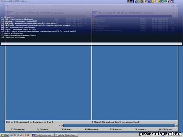Switch to Adobe Photoshop taskbar button
183x137 pixels.
tap(66, 135)
